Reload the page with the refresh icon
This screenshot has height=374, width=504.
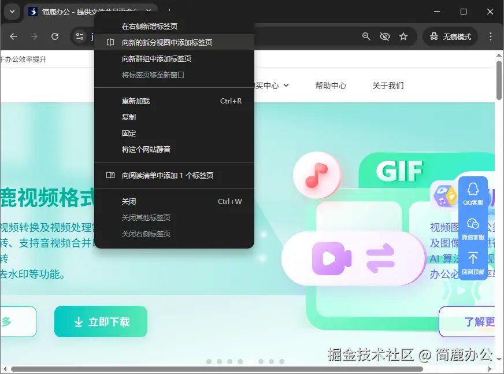[x=55, y=36]
